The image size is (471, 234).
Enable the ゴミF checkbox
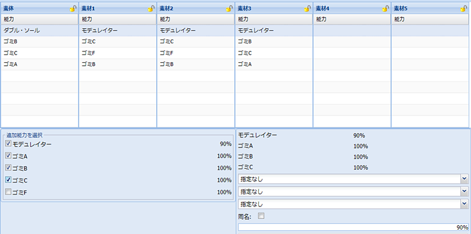(8, 192)
